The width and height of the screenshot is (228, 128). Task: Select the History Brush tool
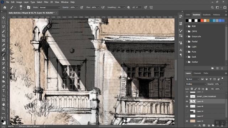pos(4,63)
